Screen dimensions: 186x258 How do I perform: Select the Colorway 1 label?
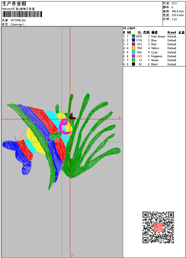click(17, 24)
